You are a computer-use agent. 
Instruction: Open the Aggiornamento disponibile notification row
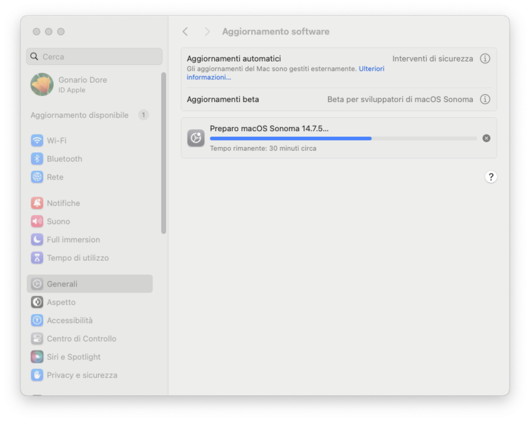(x=89, y=115)
